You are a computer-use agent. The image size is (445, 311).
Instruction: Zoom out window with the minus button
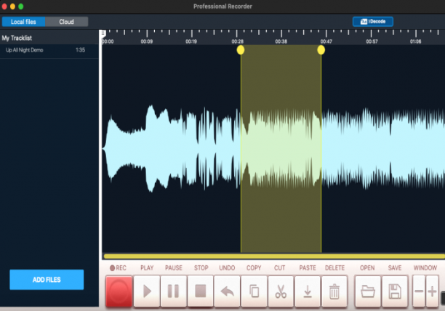(x=419, y=291)
